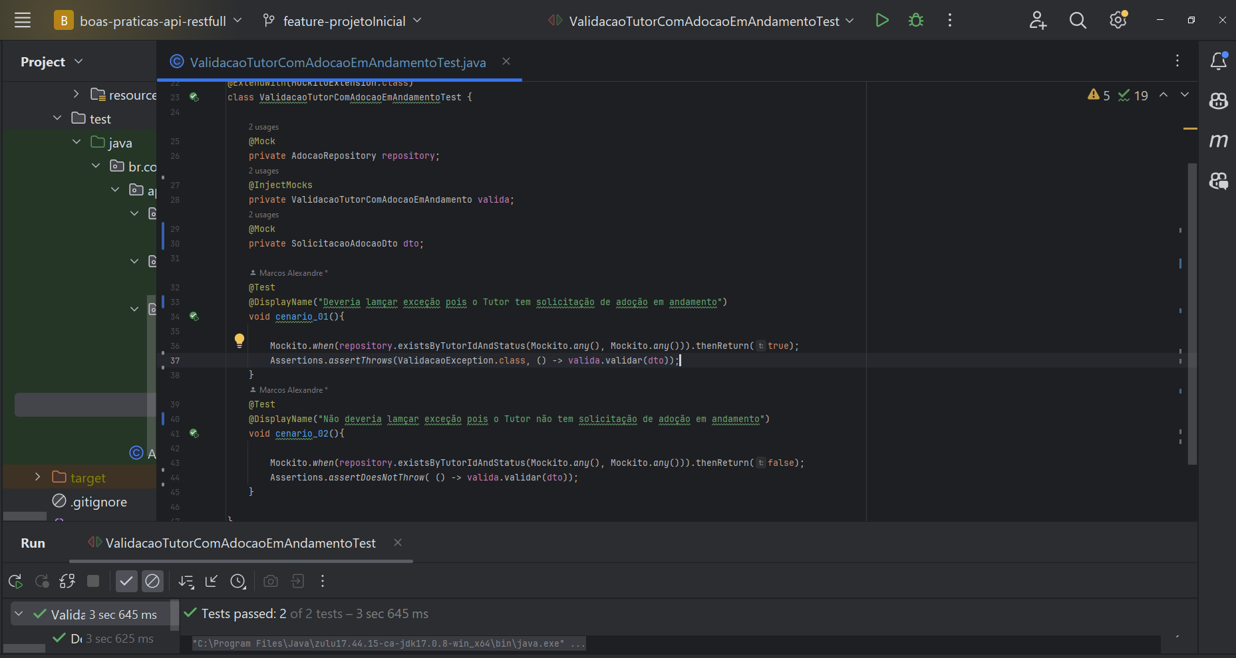Open the boas-praticas-api-restfull project dropdown
Screen dimensions: 1236x658
pos(148,21)
